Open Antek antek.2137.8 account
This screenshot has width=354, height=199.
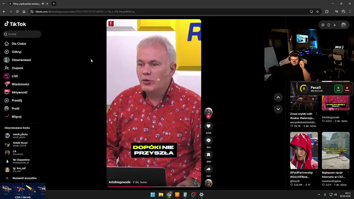(x=20, y=144)
